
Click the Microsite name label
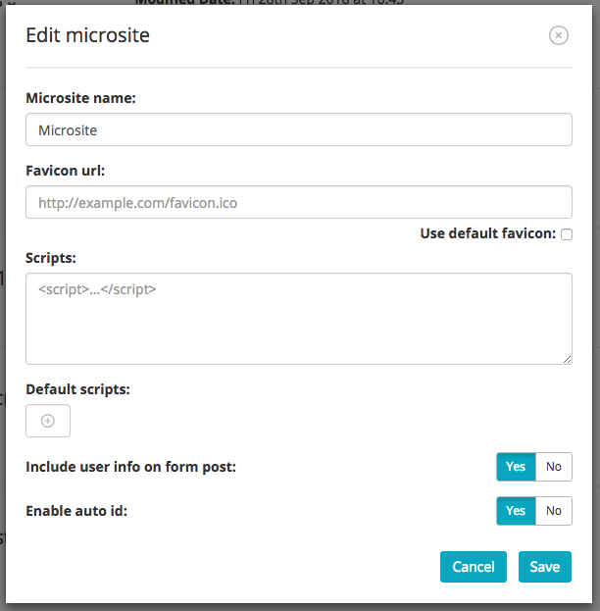click(80, 98)
